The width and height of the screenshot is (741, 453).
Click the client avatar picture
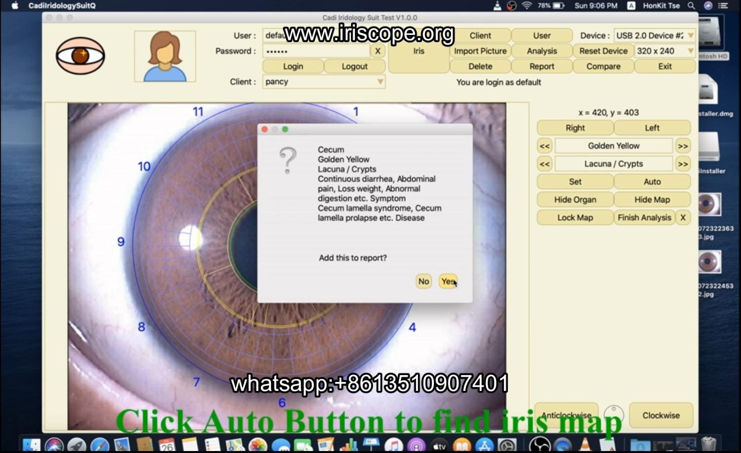165,56
